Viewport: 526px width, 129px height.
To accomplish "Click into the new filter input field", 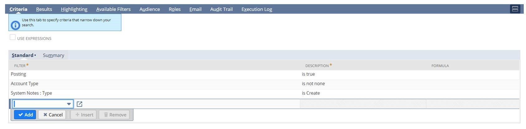I will coord(39,104).
